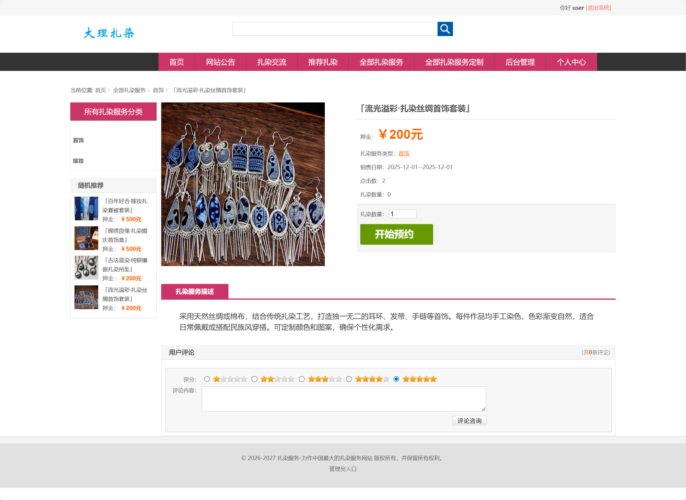The image size is (686, 500).
Task: Open the 后台管理 page
Action: (520, 62)
